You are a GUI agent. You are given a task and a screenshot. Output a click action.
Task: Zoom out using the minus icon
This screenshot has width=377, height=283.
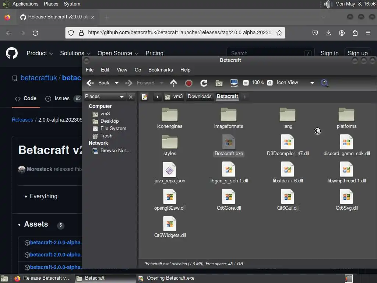click(x=246, y=83)
